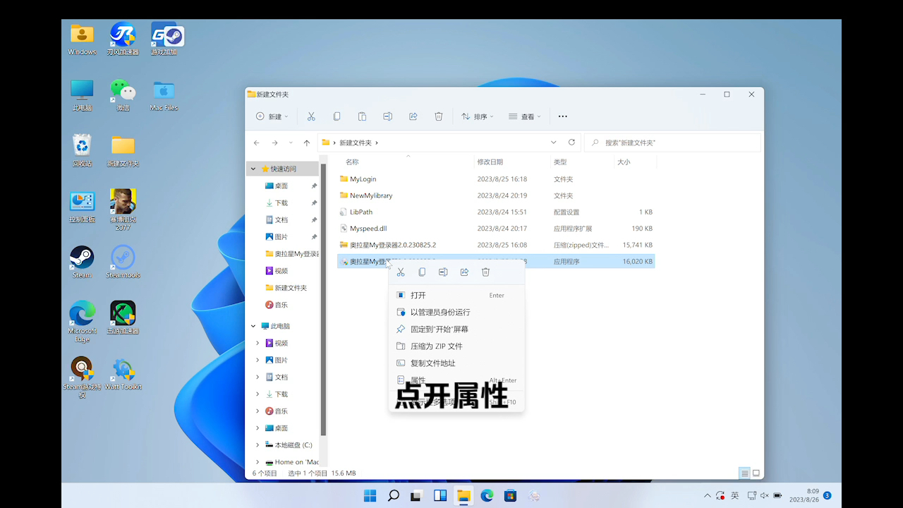Image resolution: width=903 pixels, height=508 pixels.
Task: Collapse the 此电脑 tree node
Action: tap(253, 326)
